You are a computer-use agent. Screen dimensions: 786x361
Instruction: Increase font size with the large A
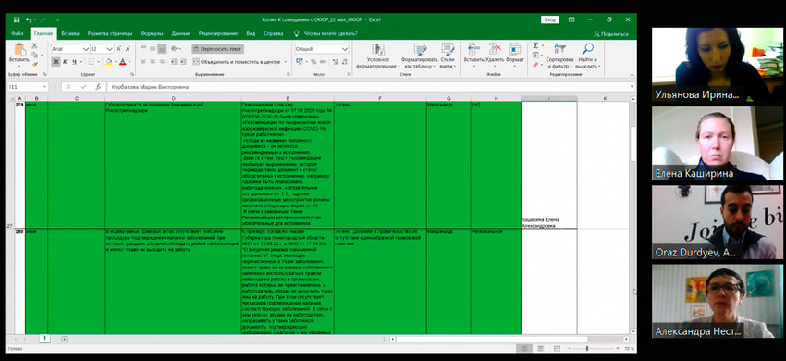(118, 49)
